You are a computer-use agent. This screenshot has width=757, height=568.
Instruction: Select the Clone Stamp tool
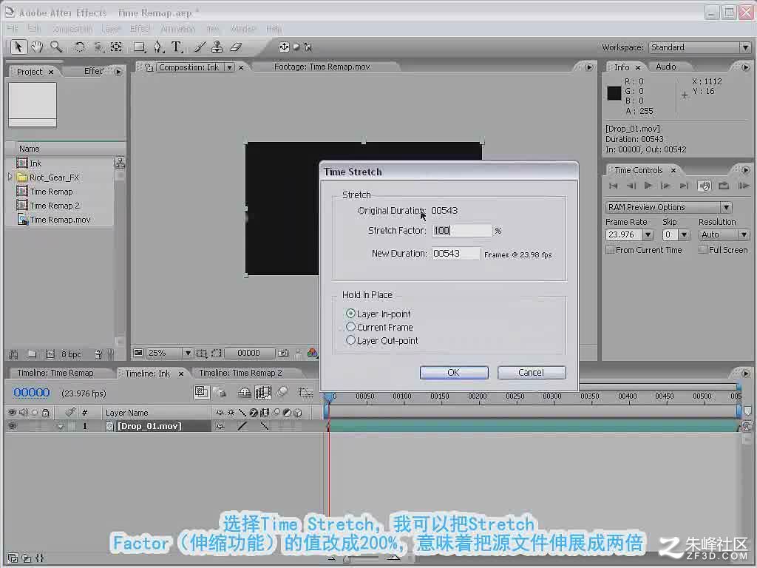tap(217, 47)
